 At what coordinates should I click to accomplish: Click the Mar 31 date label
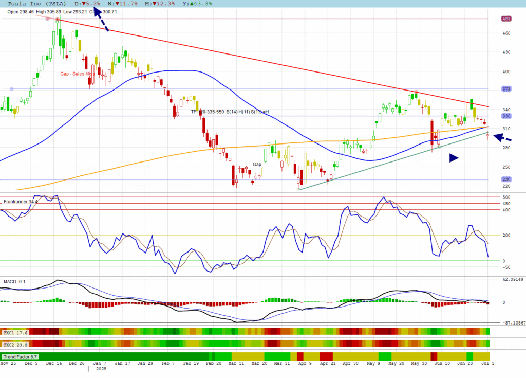(282, 363)
